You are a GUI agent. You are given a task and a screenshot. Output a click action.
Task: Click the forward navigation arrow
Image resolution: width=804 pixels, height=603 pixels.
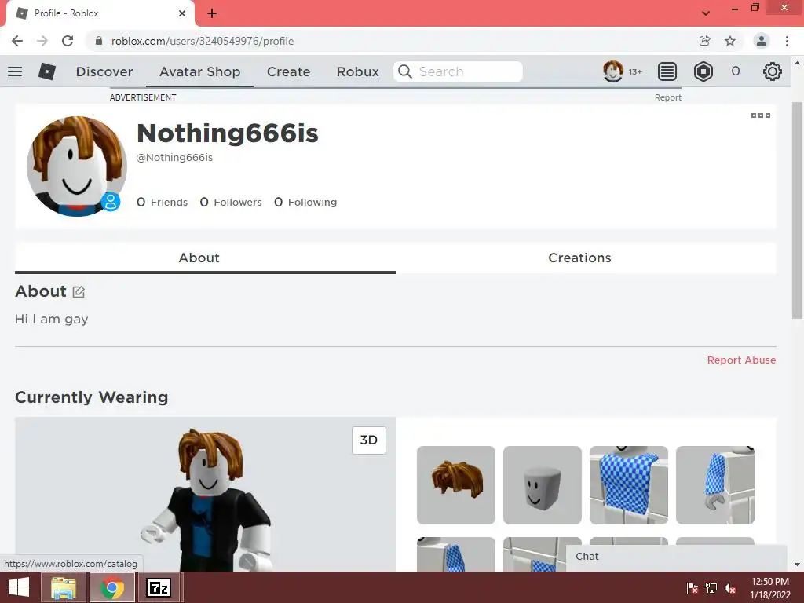click(x=42, y=41)
